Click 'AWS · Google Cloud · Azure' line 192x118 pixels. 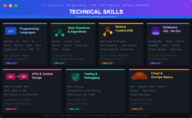[x=148, y=86]
